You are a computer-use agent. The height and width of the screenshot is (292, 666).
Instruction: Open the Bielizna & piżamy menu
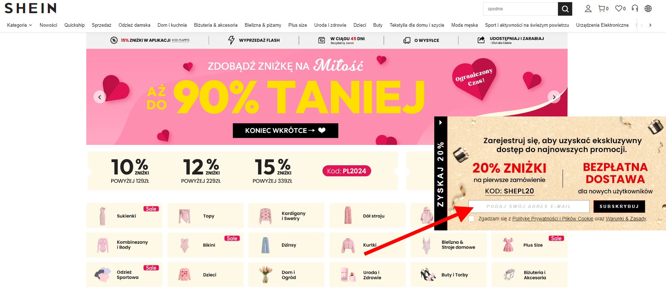(x=263, y=25)
